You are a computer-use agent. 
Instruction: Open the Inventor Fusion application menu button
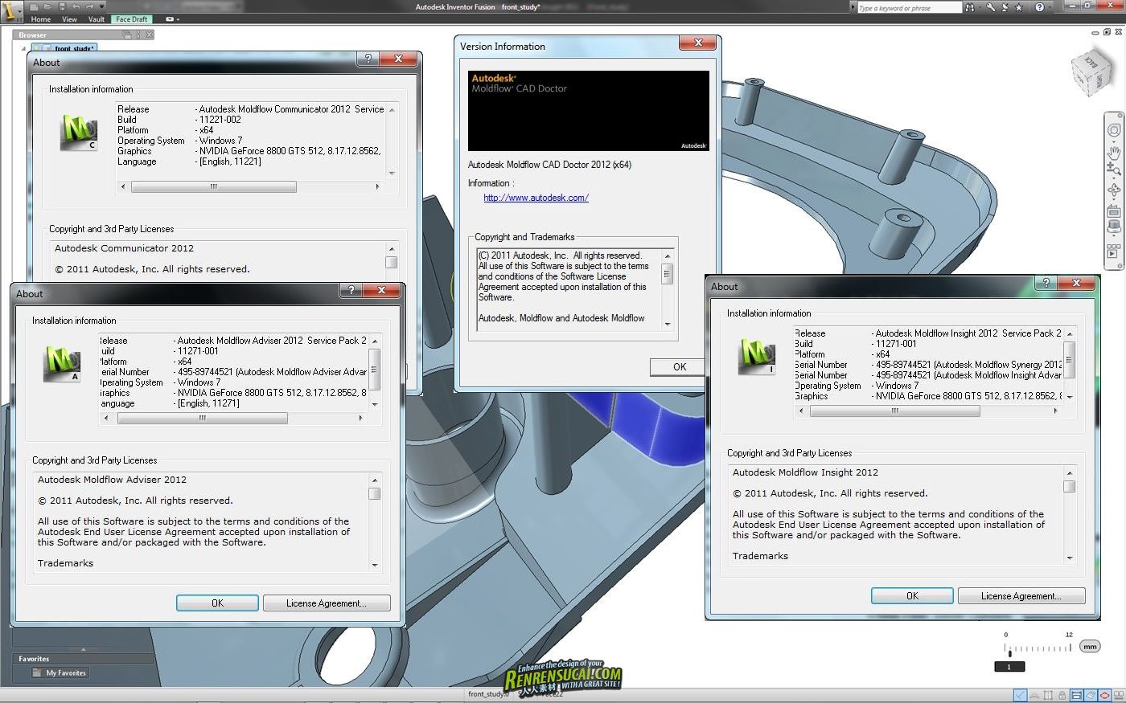click(11, 11)
